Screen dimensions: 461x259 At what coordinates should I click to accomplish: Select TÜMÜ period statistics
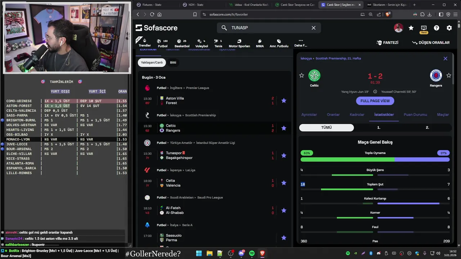326,128
